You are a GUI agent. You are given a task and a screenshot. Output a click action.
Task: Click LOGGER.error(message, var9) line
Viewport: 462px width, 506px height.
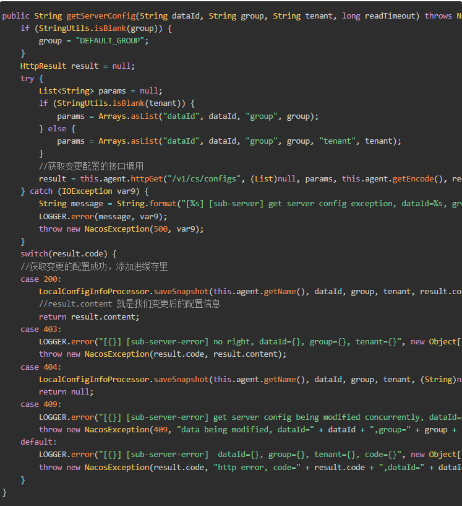point(103,217)
